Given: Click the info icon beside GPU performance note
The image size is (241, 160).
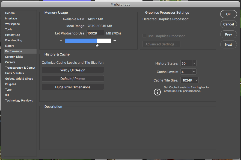Looking at the screenshot, I should click(x=157, y=92).
